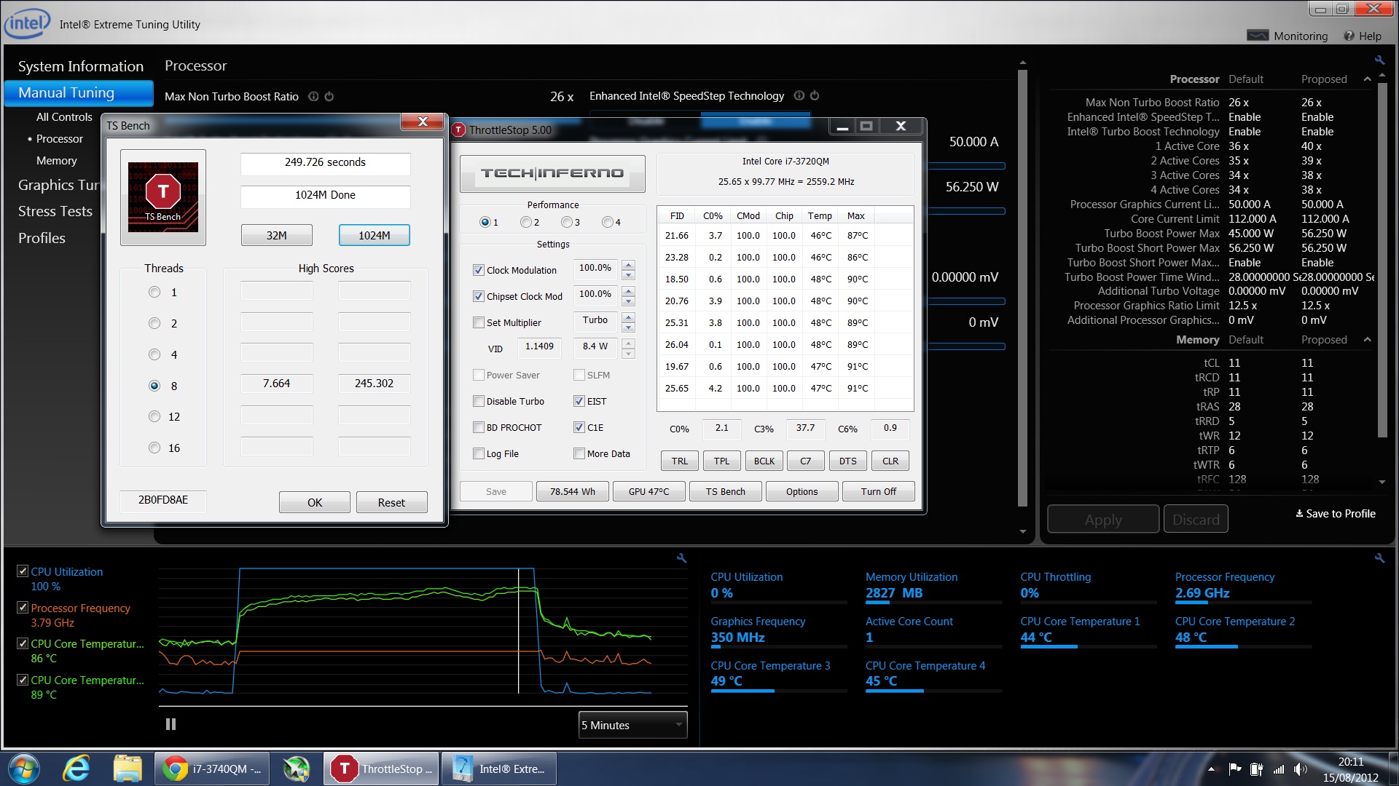Click Turn Off in ThrottleStop
This screenshot has width=1399, height=786.
(x=878, y=491)
